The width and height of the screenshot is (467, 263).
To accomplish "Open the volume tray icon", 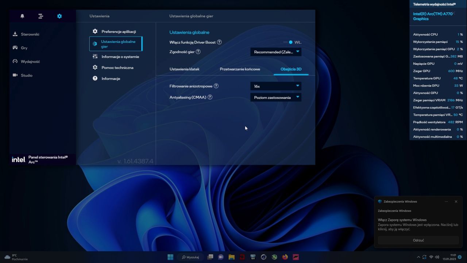I will (x=437, y=257).
